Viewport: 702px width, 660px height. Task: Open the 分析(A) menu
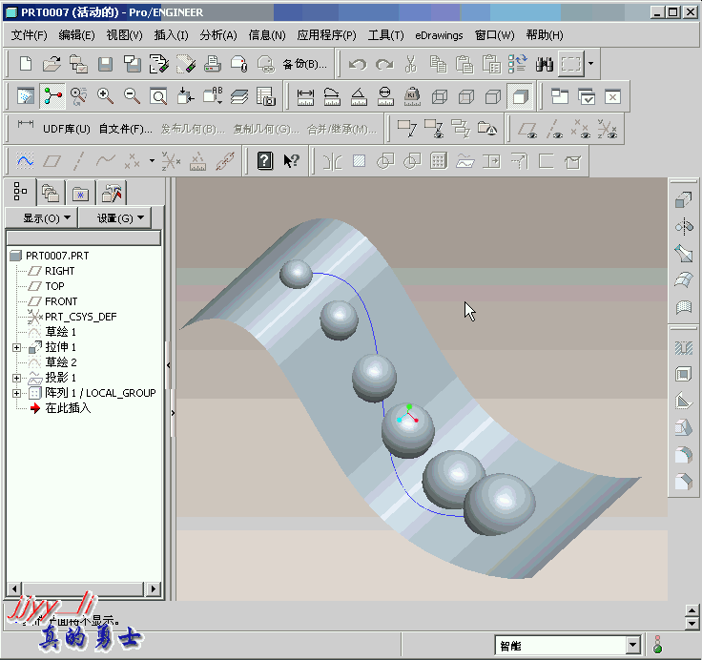(x=218, y=35)
